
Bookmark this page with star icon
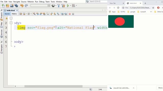pos(153,8)
